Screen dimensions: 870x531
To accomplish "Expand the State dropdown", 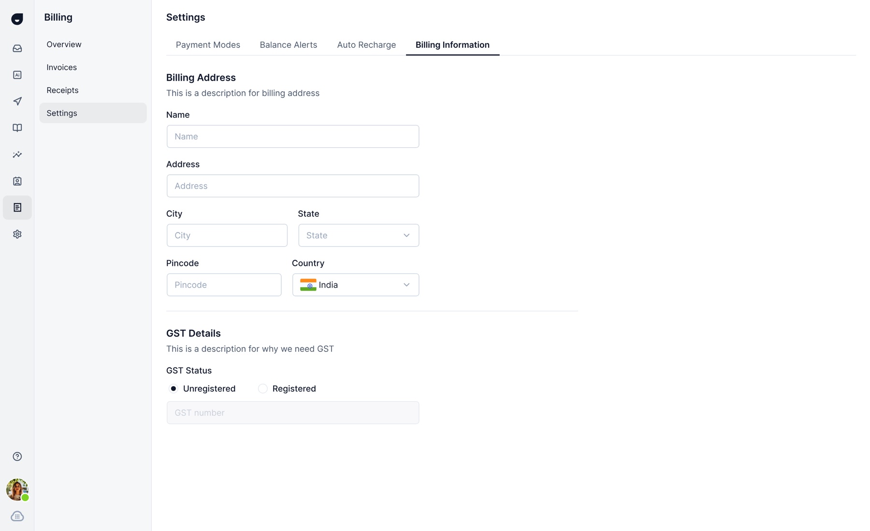I will (x=359, y=235).
